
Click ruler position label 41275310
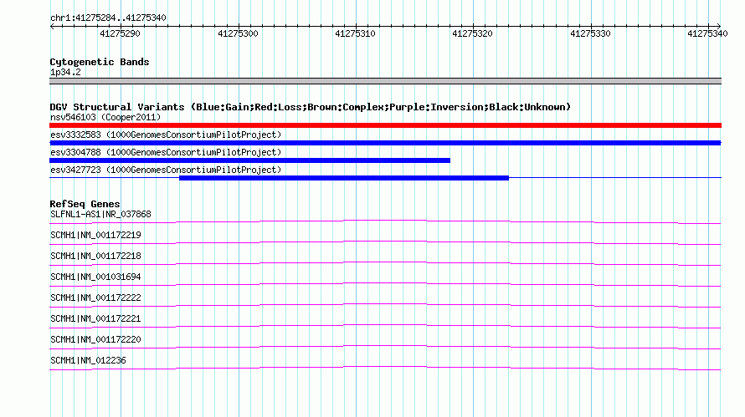pos(356,33)
